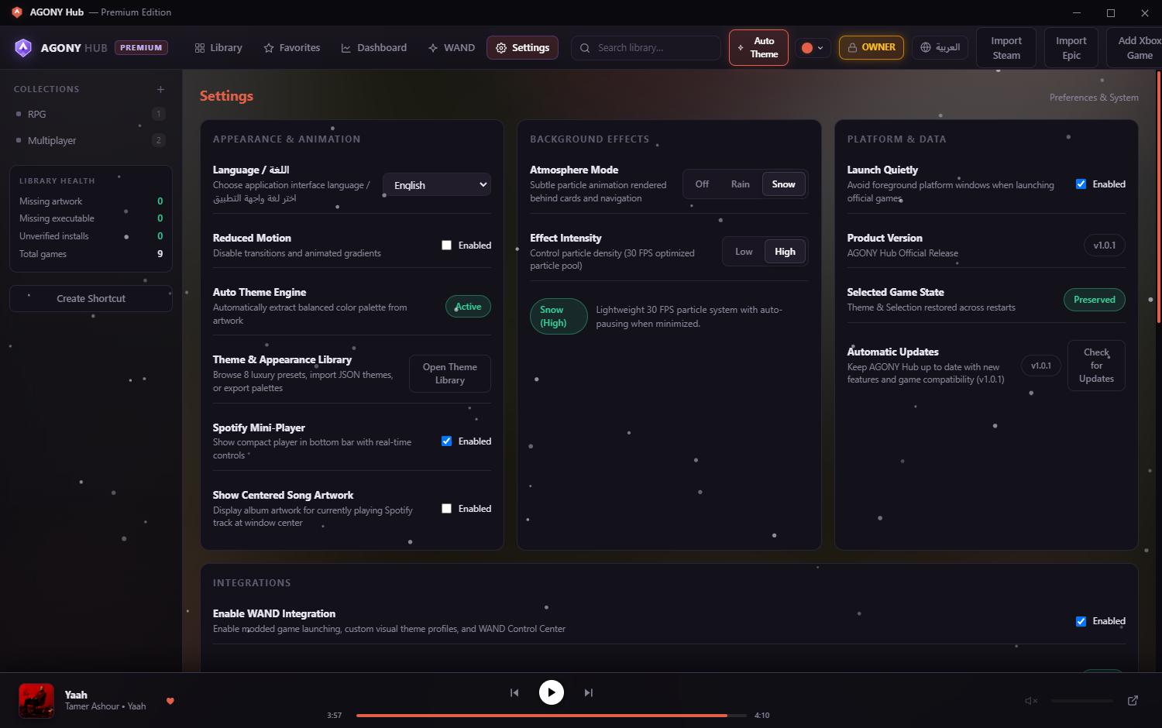Open the accent color dropdown

pos(813,48)
